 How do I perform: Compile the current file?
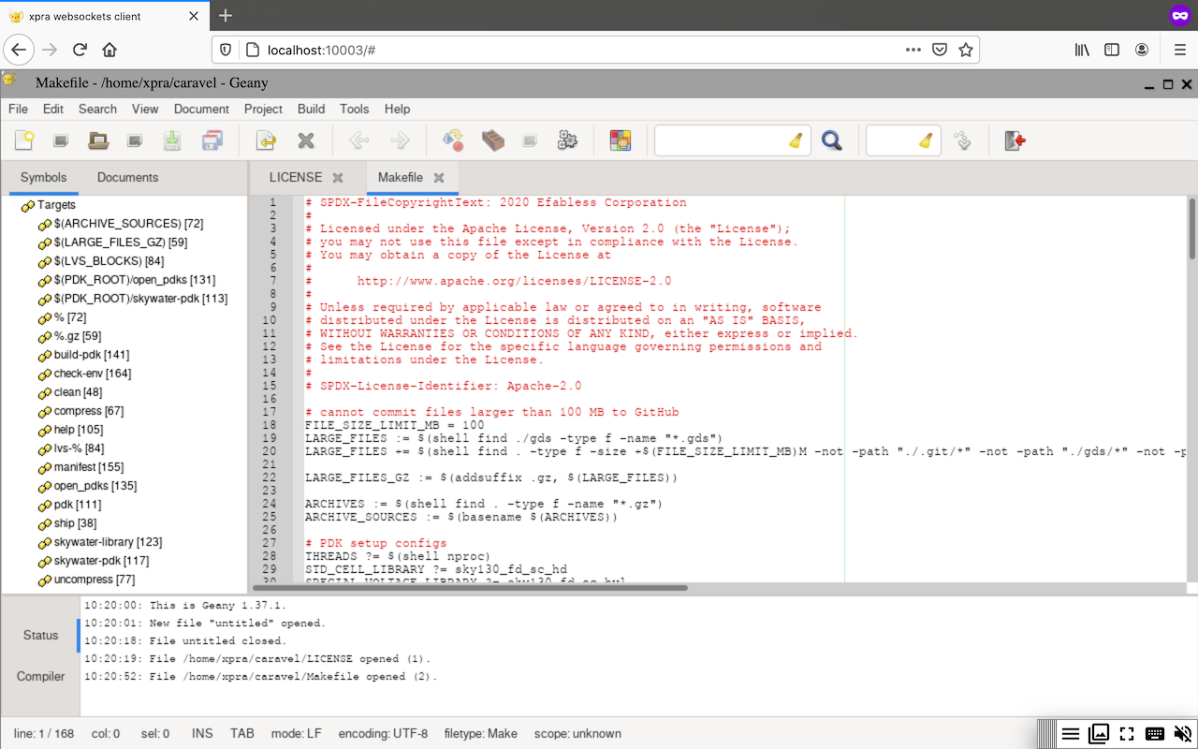453,140
